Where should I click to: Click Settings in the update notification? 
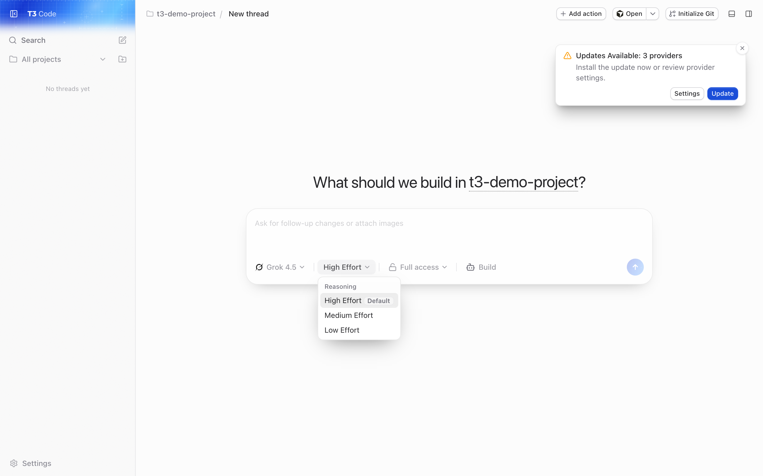(x=687, y=94)
